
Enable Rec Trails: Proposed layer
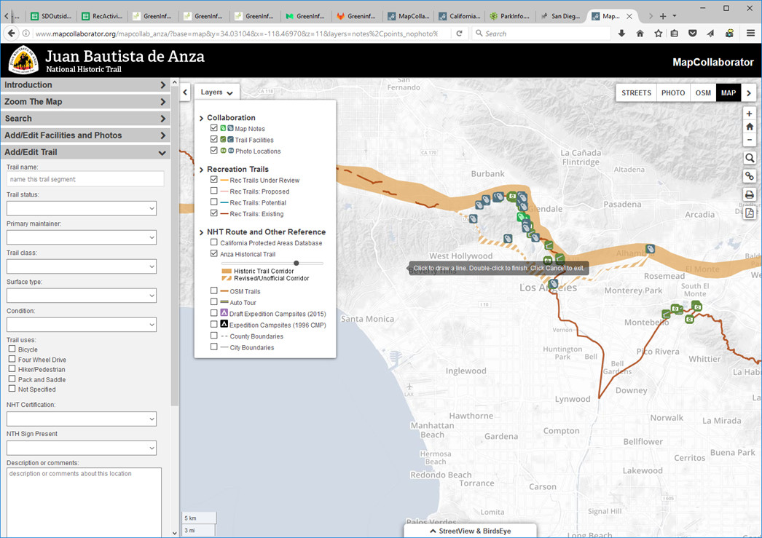tap(214, 190)
